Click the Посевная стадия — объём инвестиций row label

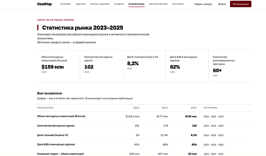click(x=60, y=154)
